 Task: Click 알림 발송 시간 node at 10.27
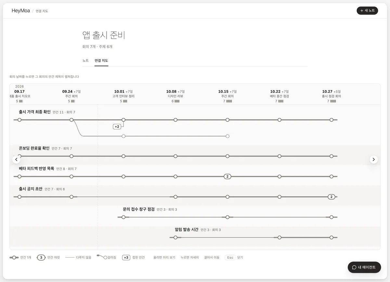coord(331,237)
